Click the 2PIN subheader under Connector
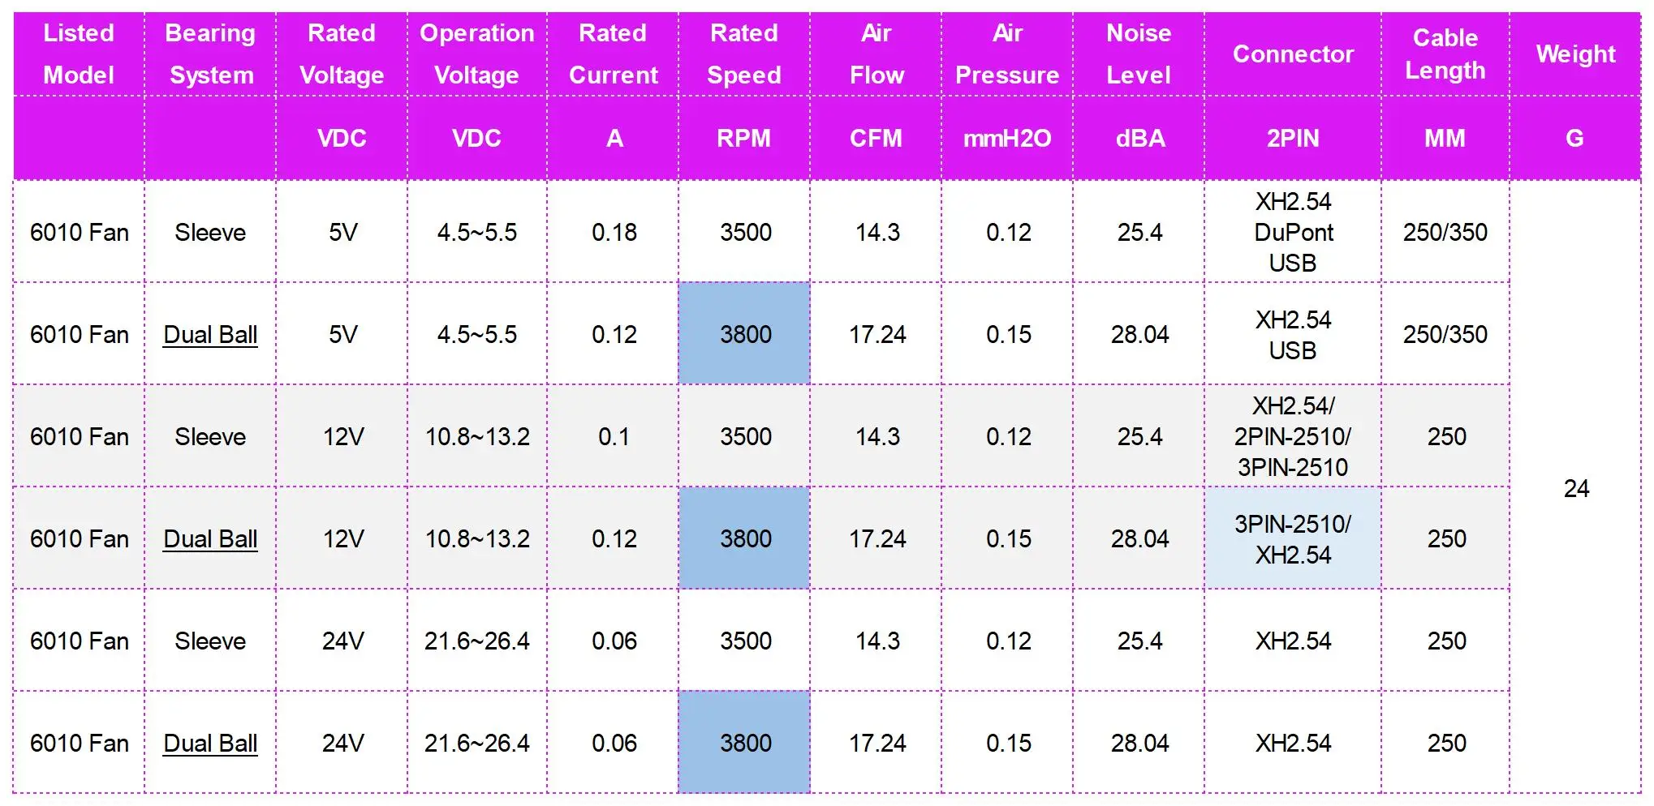This screenshot has height=806, width=1654. click(1293, 138)
